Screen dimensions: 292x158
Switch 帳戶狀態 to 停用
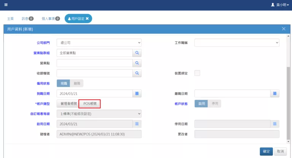coord(214,103)
